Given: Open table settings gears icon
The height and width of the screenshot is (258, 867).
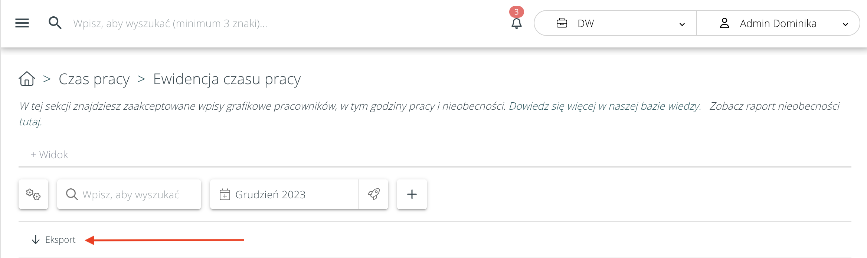Looking at the screenshot, I should [33, 194].
